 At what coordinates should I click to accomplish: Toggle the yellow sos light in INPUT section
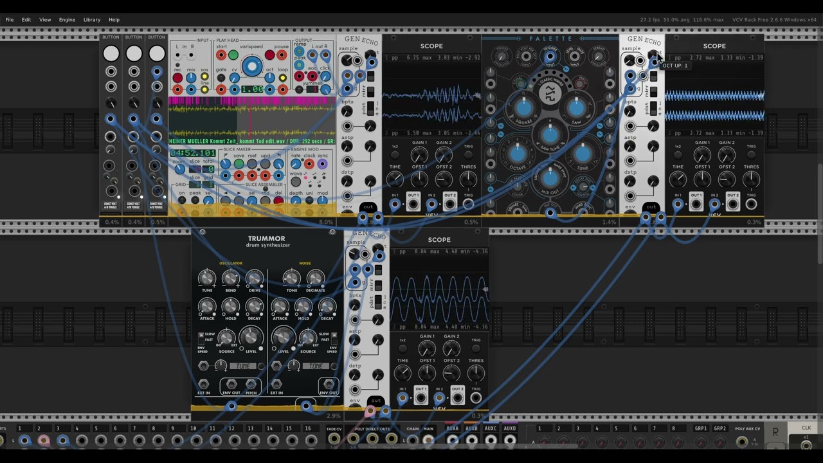(204, 76)
